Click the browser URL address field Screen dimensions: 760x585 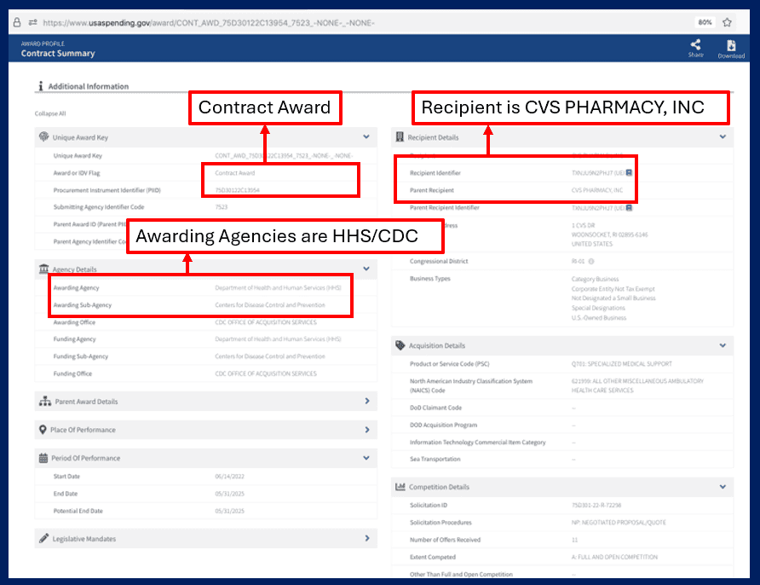coord(209,23)
